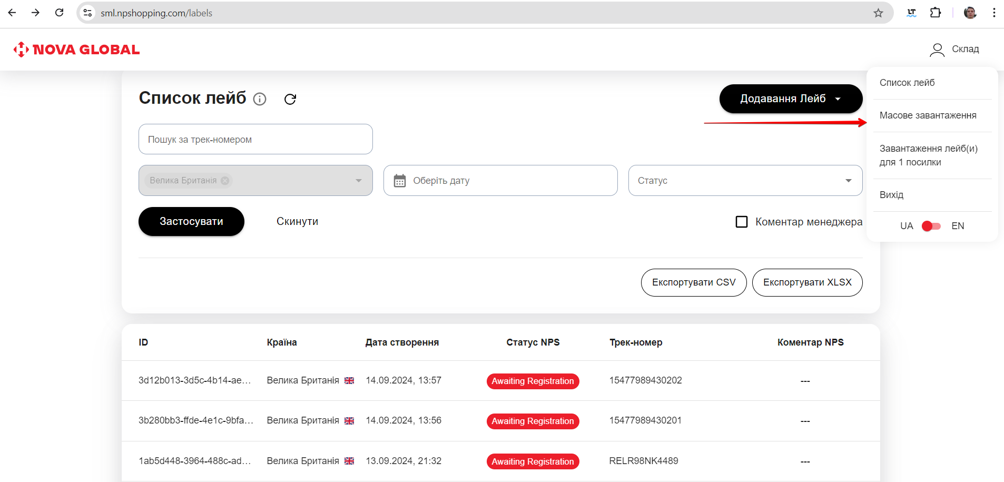The width and height of the screenshot is (1004, 482).
Task: Click tracking number RELR98NK4489
Action: pyautogui.click(x=644, y=461)
